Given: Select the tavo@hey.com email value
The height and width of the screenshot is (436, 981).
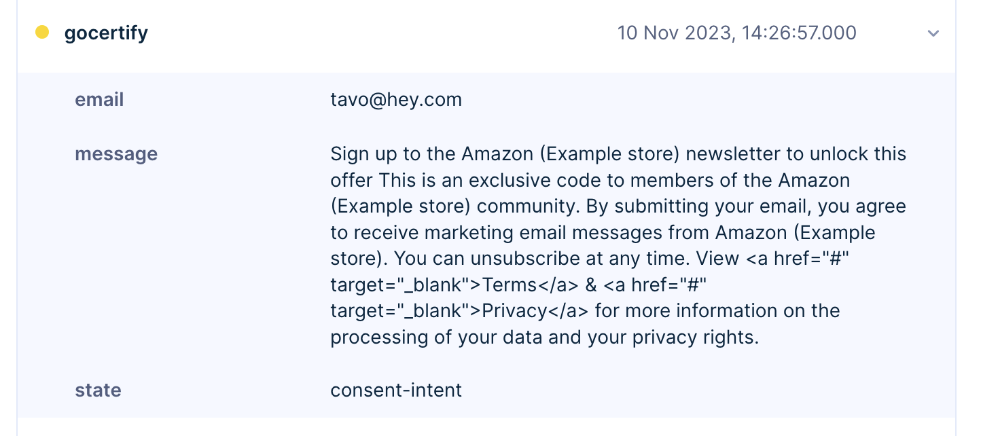Looking at the screenshot, I should (x=396, y=100).
